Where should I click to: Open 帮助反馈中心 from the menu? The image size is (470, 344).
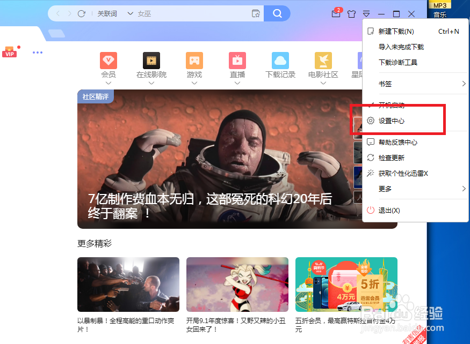click(415, 143)
